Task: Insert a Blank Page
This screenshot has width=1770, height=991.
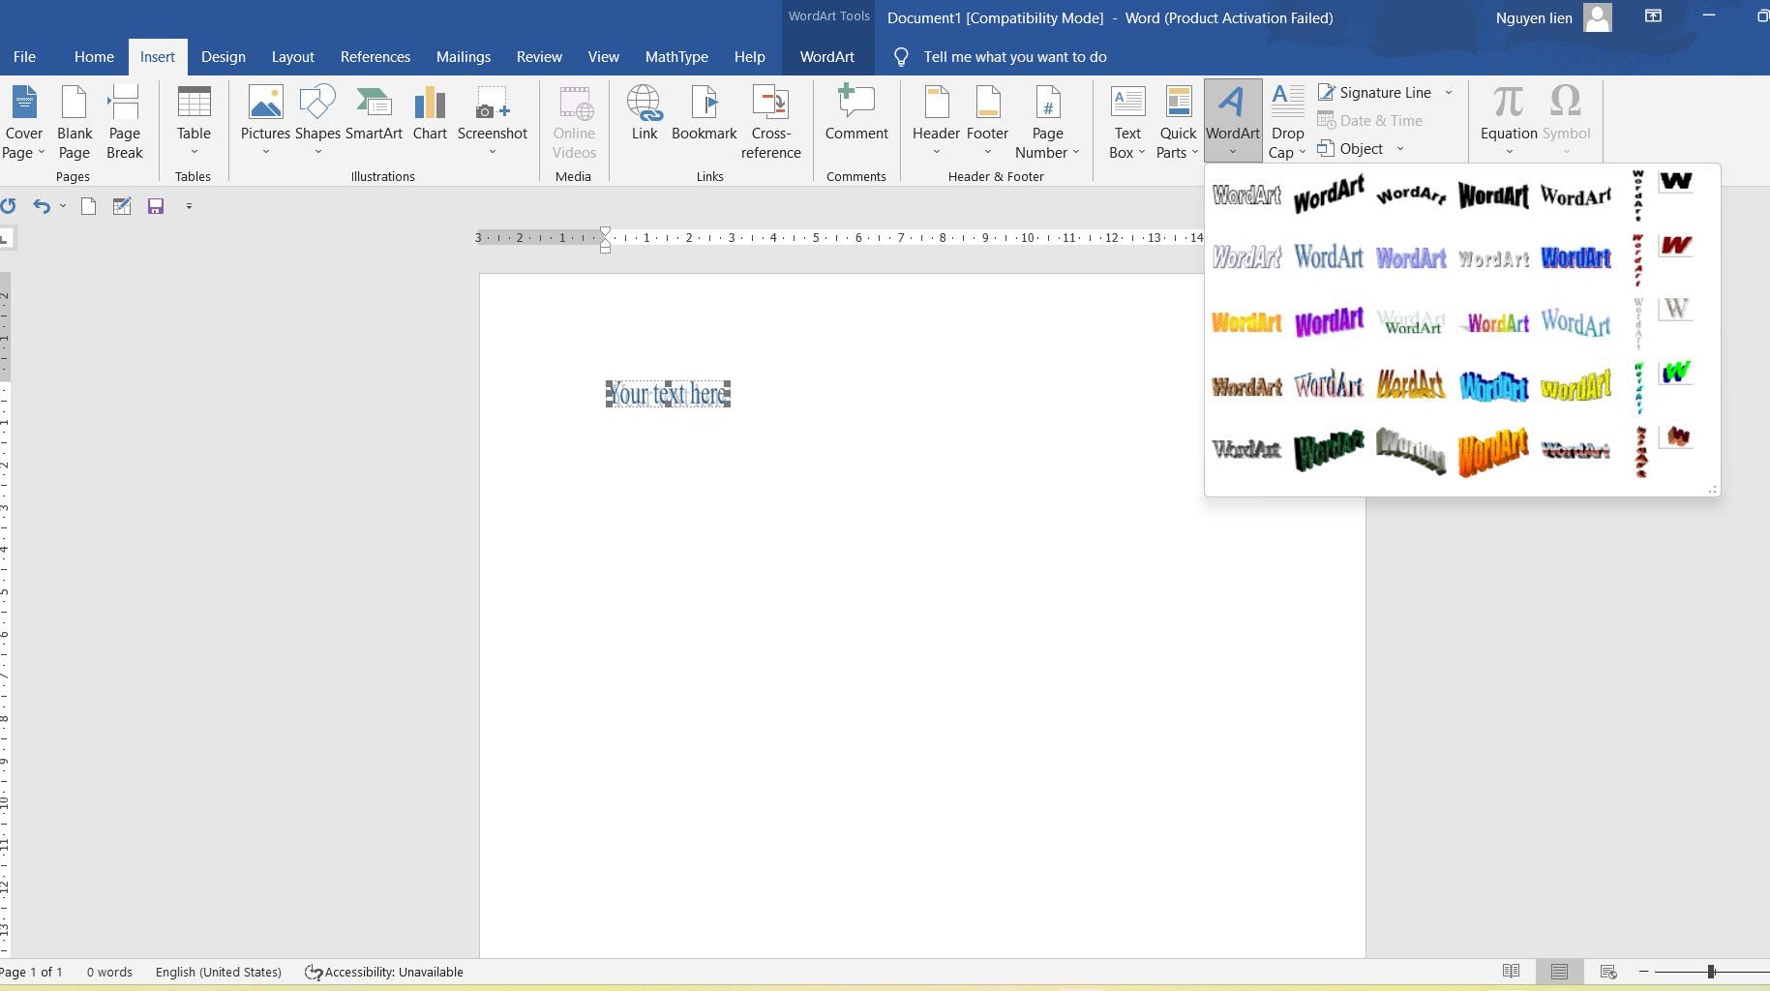Action: [x=75, y=123]
